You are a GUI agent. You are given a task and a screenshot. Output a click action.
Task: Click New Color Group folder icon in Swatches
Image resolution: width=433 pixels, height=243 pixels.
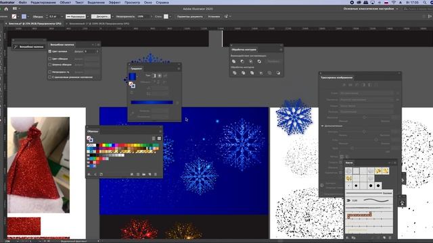pyautogui.click(x=144, y=174)
